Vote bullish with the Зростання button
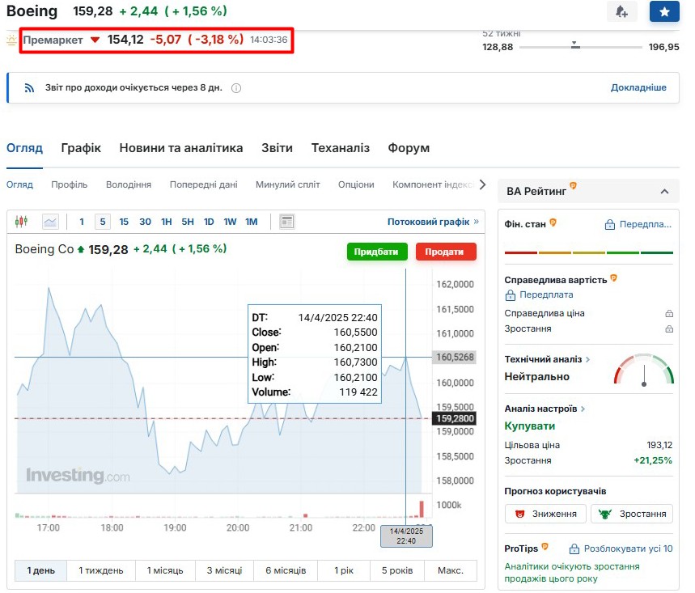Viewport: 695px width, 593px height. coord(632,514)
